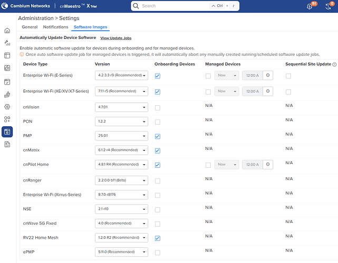Open the services hand sidebar icon
This screenshot has height=263, width=338.
[x=7, y=94]
